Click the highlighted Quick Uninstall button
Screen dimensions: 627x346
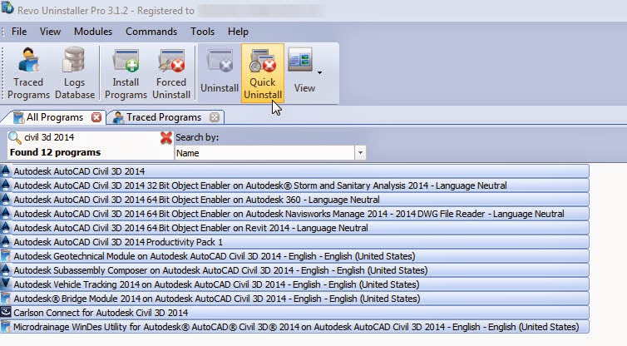[x=263, y=73]
